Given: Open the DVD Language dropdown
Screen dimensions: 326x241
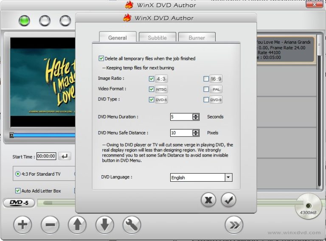Looking at the screenshot, I should tap(228, 177).
